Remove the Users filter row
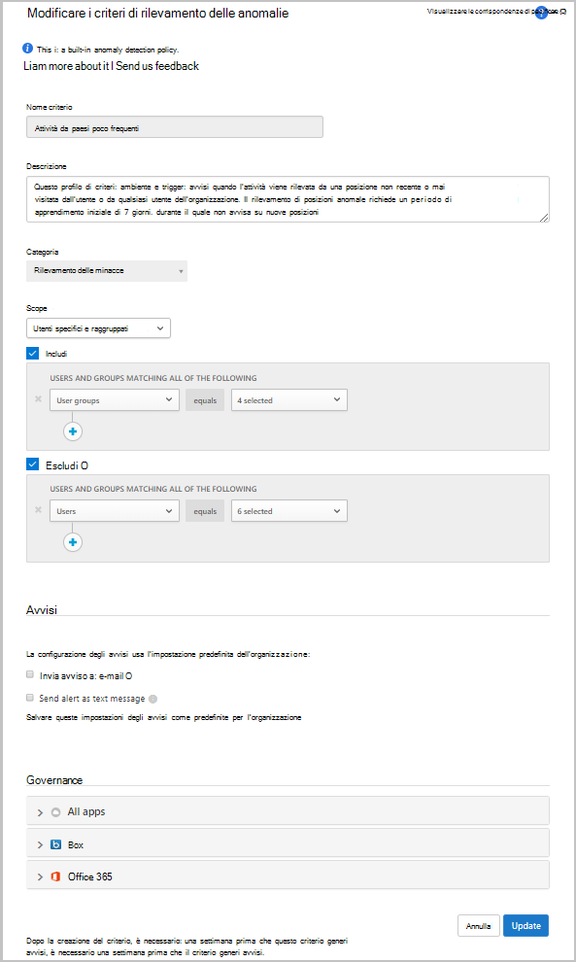Screen dimensions: 576x962 tap(38, 510)
